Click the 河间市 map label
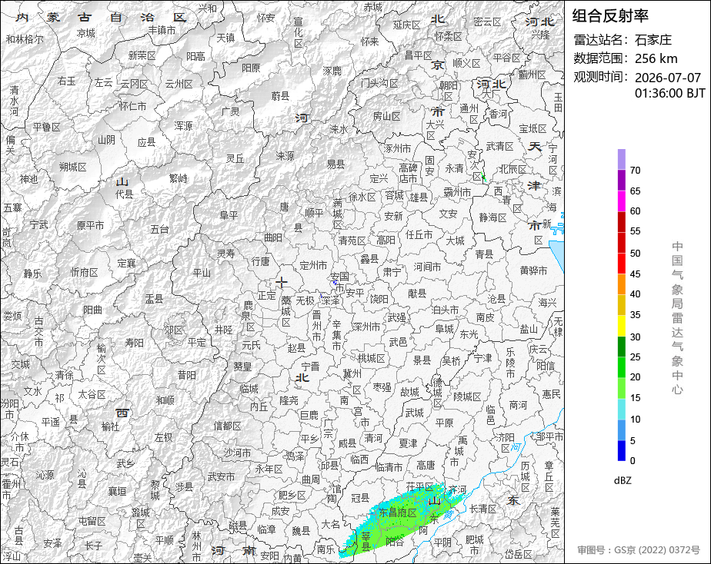The width and height of the screenshot is (711, 564). pyautogui.click(x=427, y=267)
